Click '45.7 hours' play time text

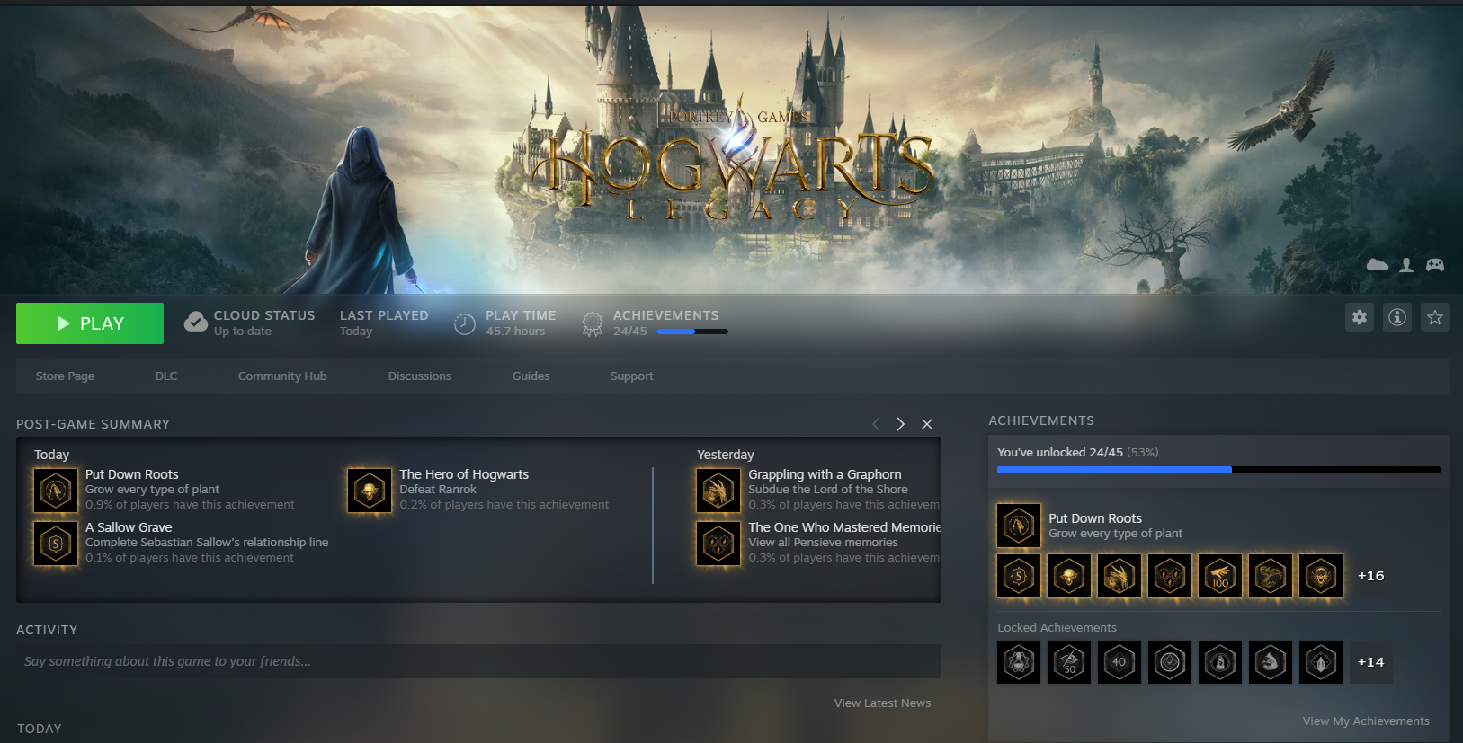(515, 332)
